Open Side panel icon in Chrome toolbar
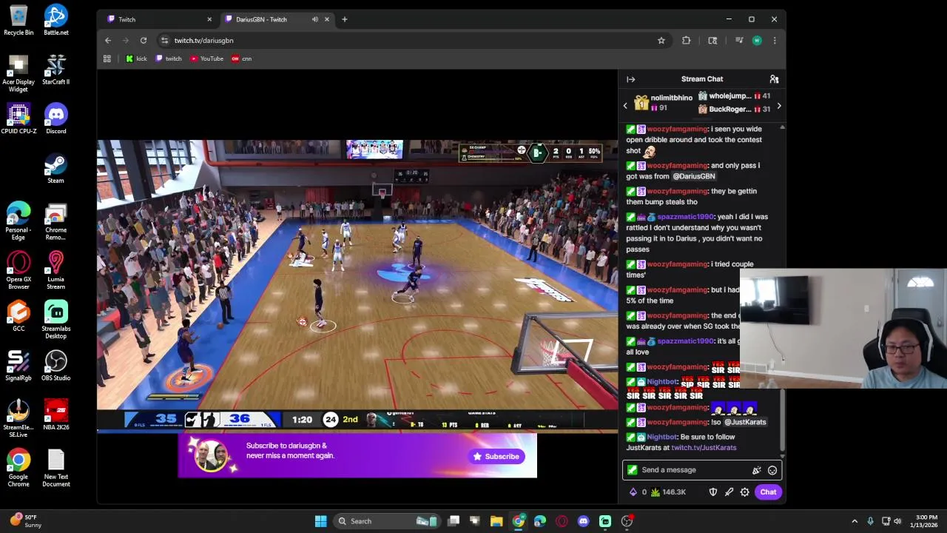Image resolution: width=947 pixels, height=533 pixels. point(712,41)
